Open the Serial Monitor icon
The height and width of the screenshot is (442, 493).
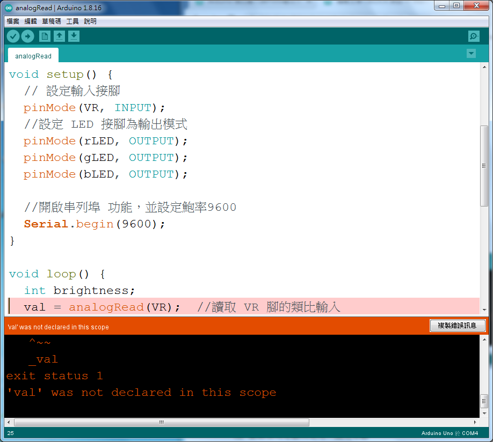tap(474, 36)
